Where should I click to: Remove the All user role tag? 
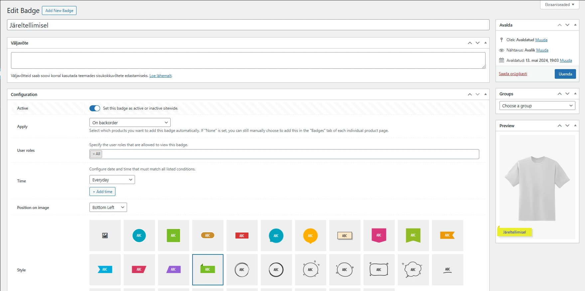pyautogui.click(x=94, y=154)
